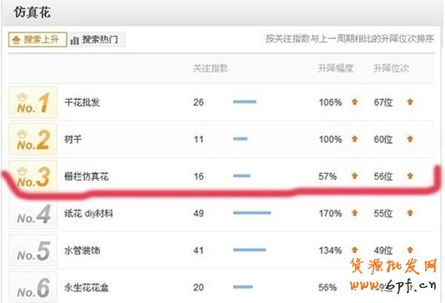Click the up arrow beside 67位

410,102
